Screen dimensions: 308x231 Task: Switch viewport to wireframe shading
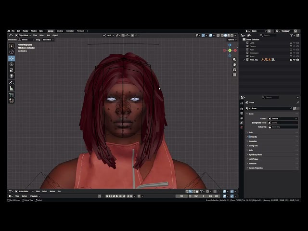pyautogui.click(x=222, y=35)
